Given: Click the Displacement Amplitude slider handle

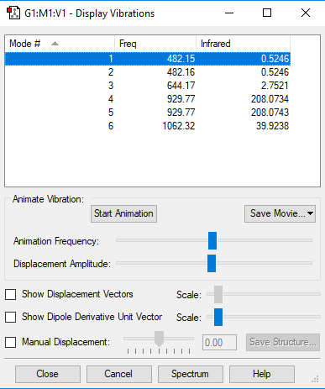Looking at the screenshot, I should pos(212,263).
